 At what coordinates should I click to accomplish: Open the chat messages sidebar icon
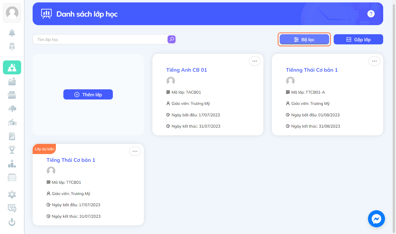[12, 208]
